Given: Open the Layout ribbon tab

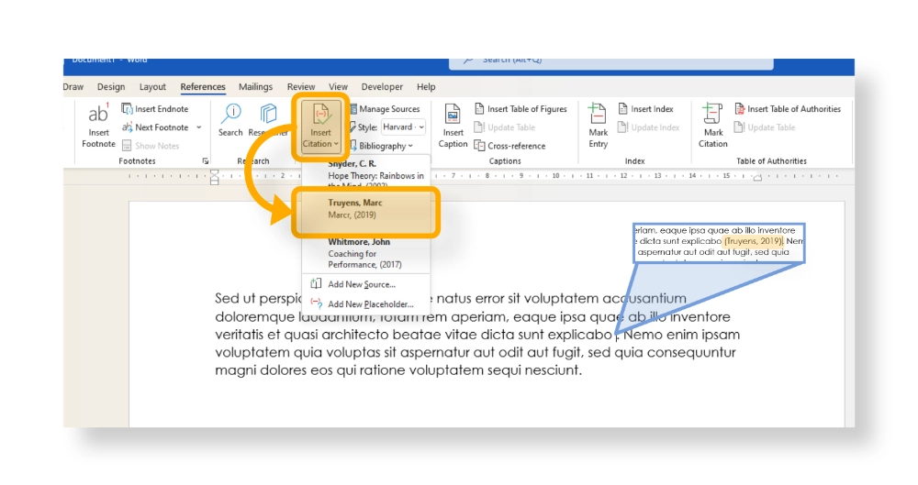Looking at the screenshot, I should pyautogui.click(x=152, y=87).
